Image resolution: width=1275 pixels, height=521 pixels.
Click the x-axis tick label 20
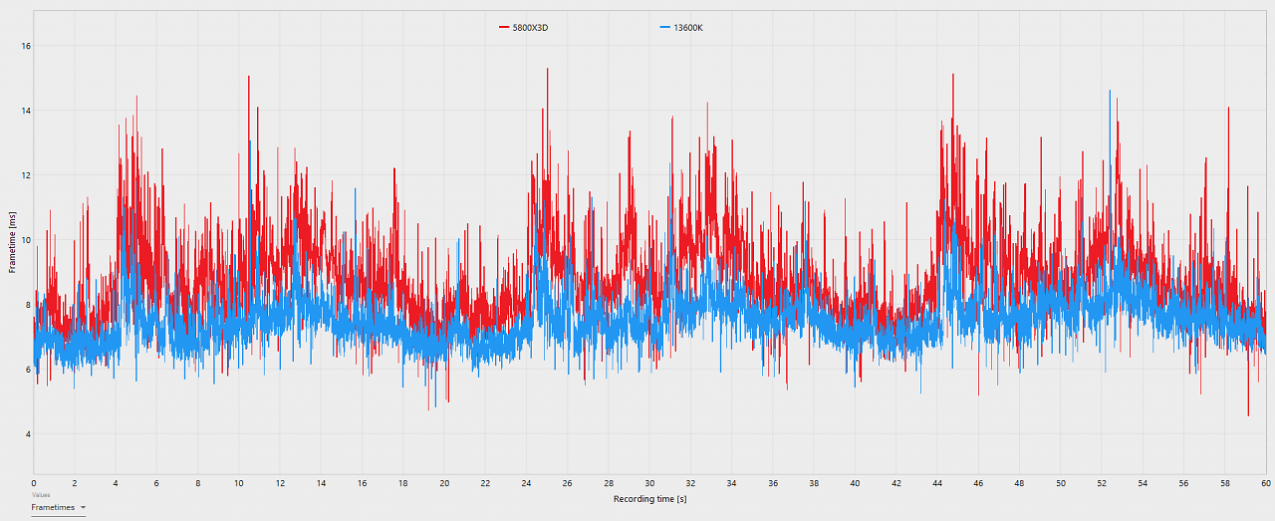pos(444,483)
